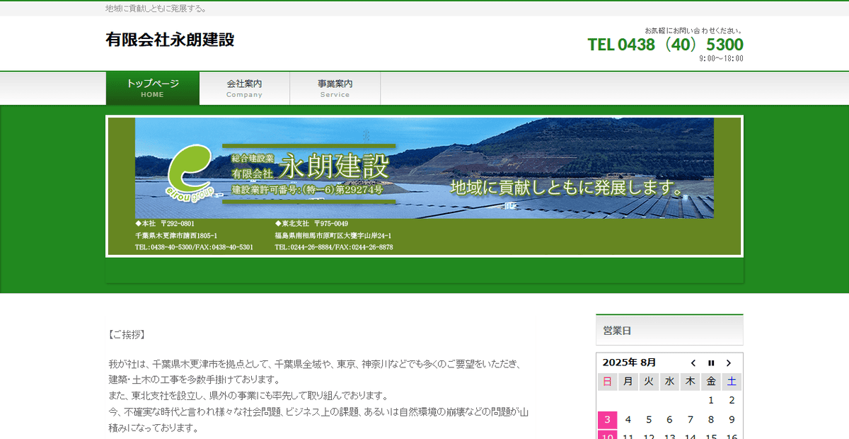This screenshot has height=439, width=849.
Task: Select the トップページ HOME tab
Action: tap(152, 88)
